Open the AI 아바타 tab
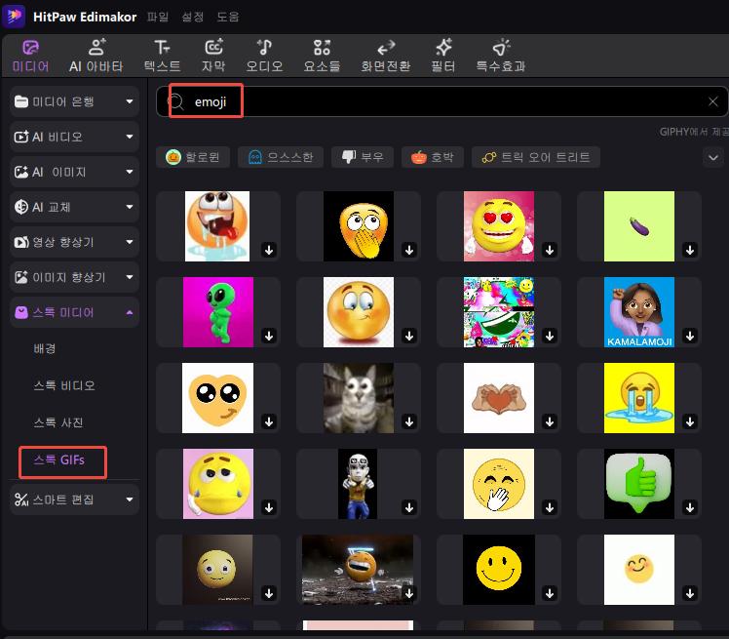 [x=96, y=56]
